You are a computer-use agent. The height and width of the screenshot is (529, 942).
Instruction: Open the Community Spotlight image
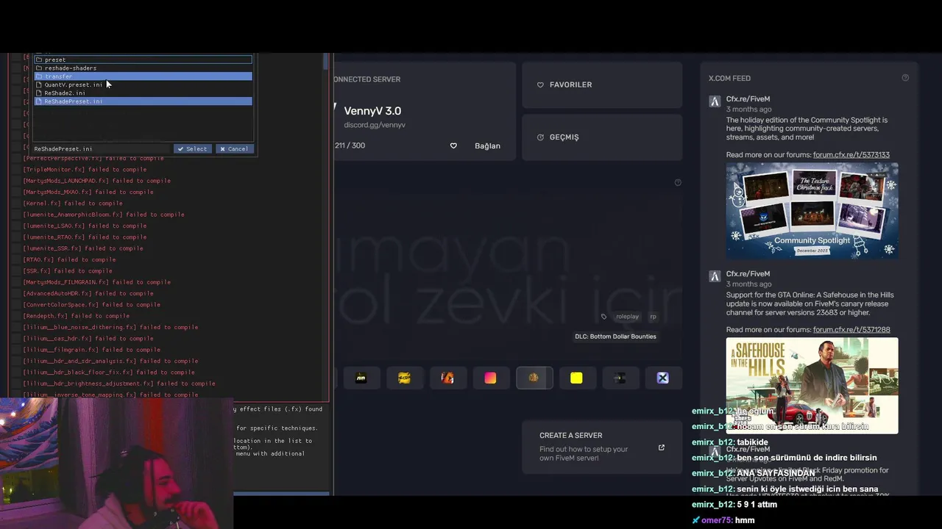[812, 210]
